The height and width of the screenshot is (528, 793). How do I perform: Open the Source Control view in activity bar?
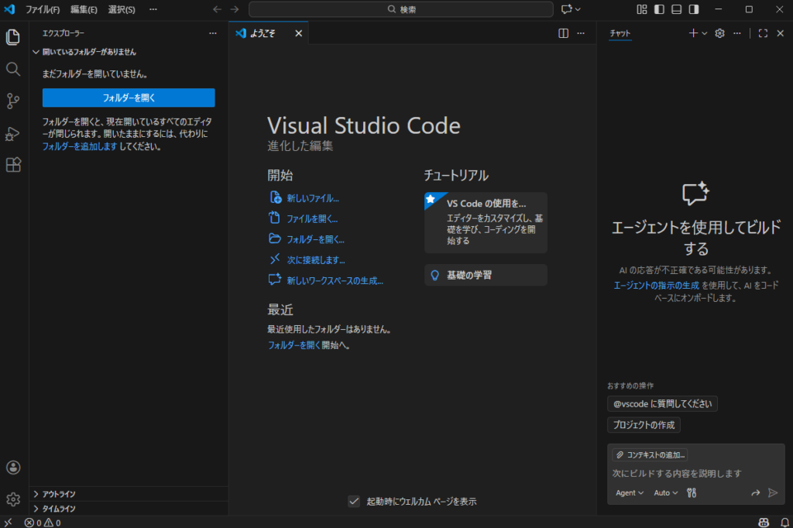click(x=13, y=101)
